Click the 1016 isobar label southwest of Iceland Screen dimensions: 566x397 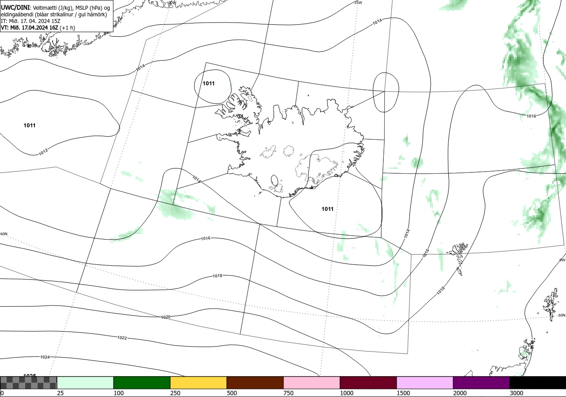[x=206, y=238]
